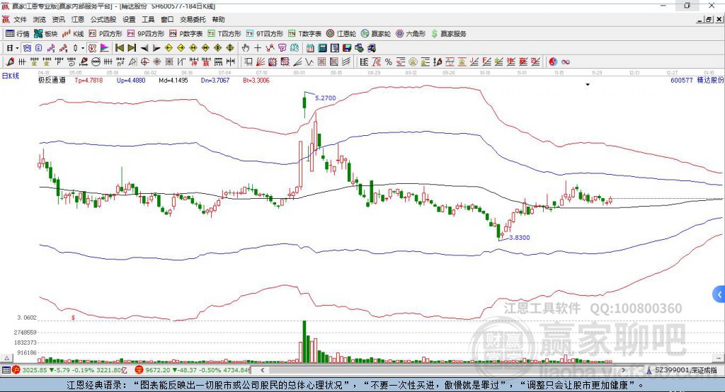Open the 六角形 tool

click(x=411, y=34)
